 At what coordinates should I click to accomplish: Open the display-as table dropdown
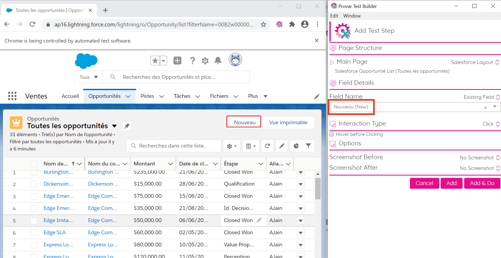coord(251,146)
